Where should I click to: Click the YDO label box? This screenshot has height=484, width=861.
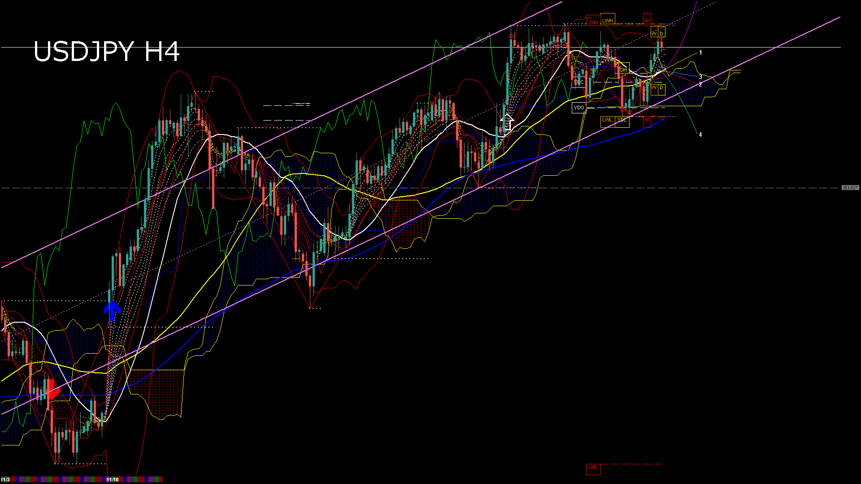point(579,108)
